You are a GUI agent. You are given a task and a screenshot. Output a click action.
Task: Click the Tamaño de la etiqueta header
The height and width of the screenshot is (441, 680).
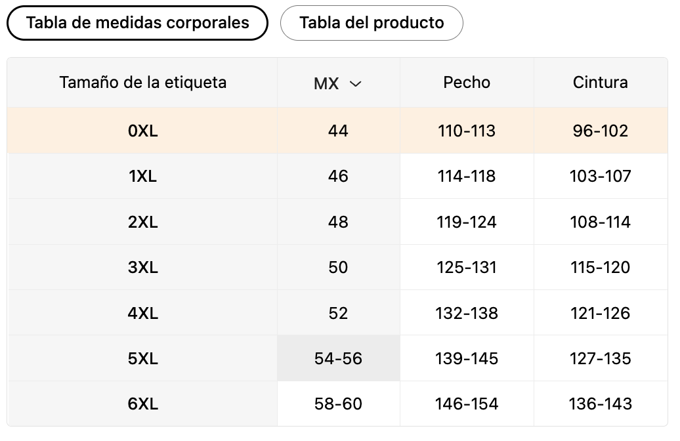142,83
